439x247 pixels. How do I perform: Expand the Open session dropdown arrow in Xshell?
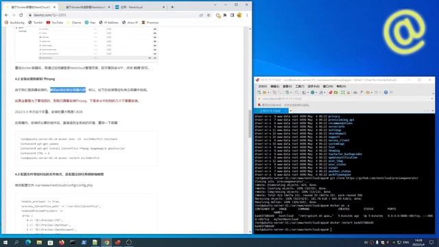[x=268, y=93]
